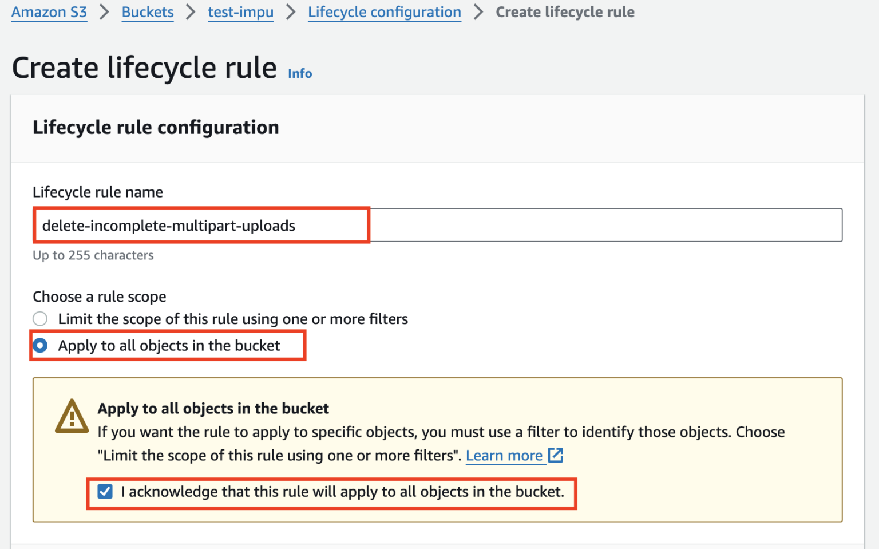Open the Info link beside the page title
Viewport: 879px width, 549px height.
[x=300, y=73]
